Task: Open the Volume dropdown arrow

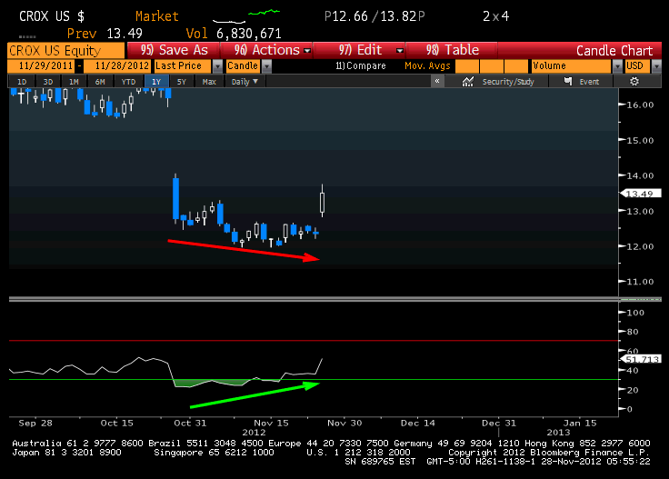Action: 617,66
